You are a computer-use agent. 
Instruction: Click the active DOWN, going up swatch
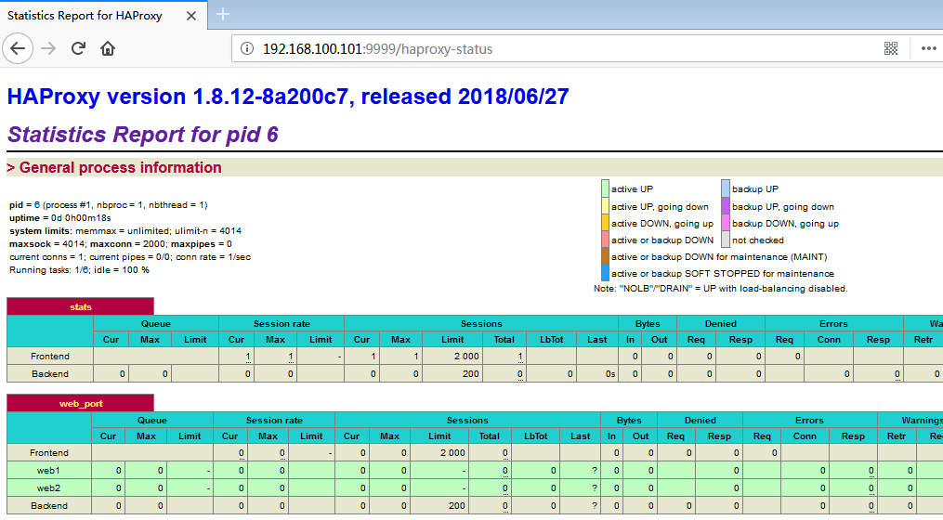pyautogui.click(x=605, y=223)
